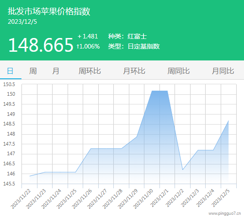Open the 月同比 tab
The image size is (244, 218).
click(223, 71)
